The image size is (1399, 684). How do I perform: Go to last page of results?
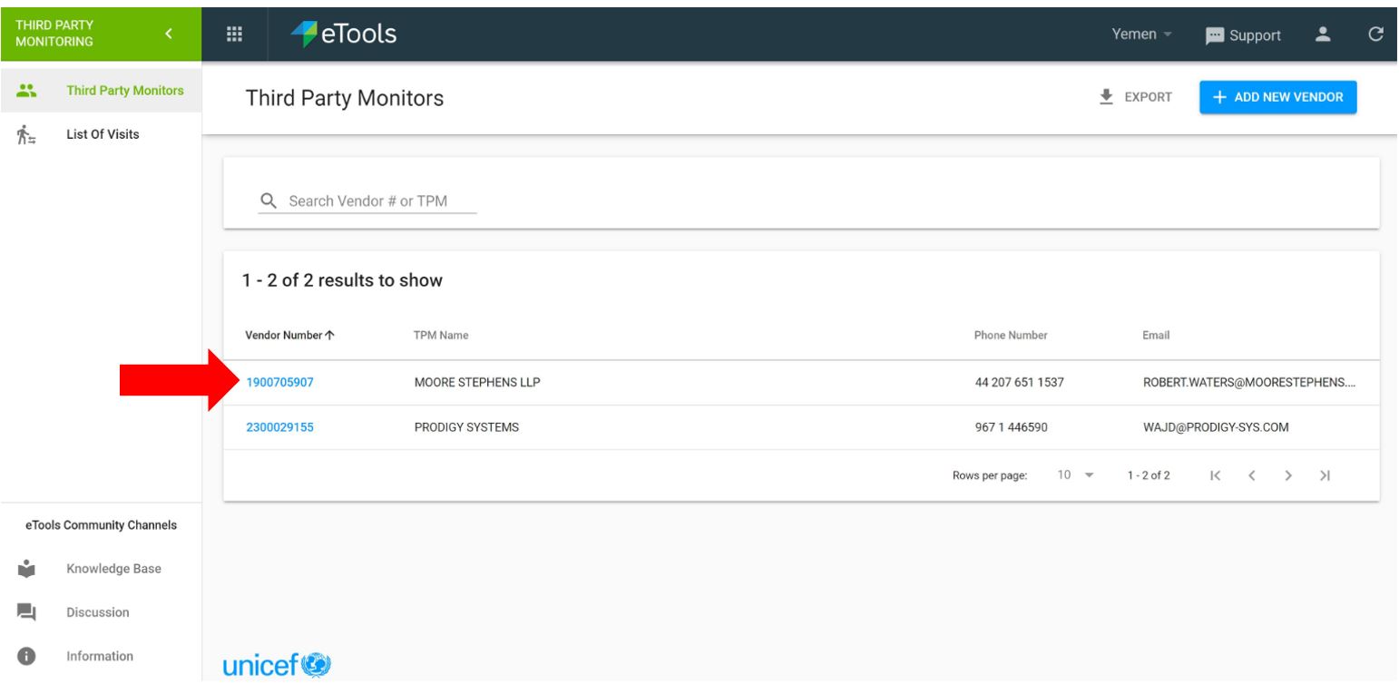[1326, 474]
